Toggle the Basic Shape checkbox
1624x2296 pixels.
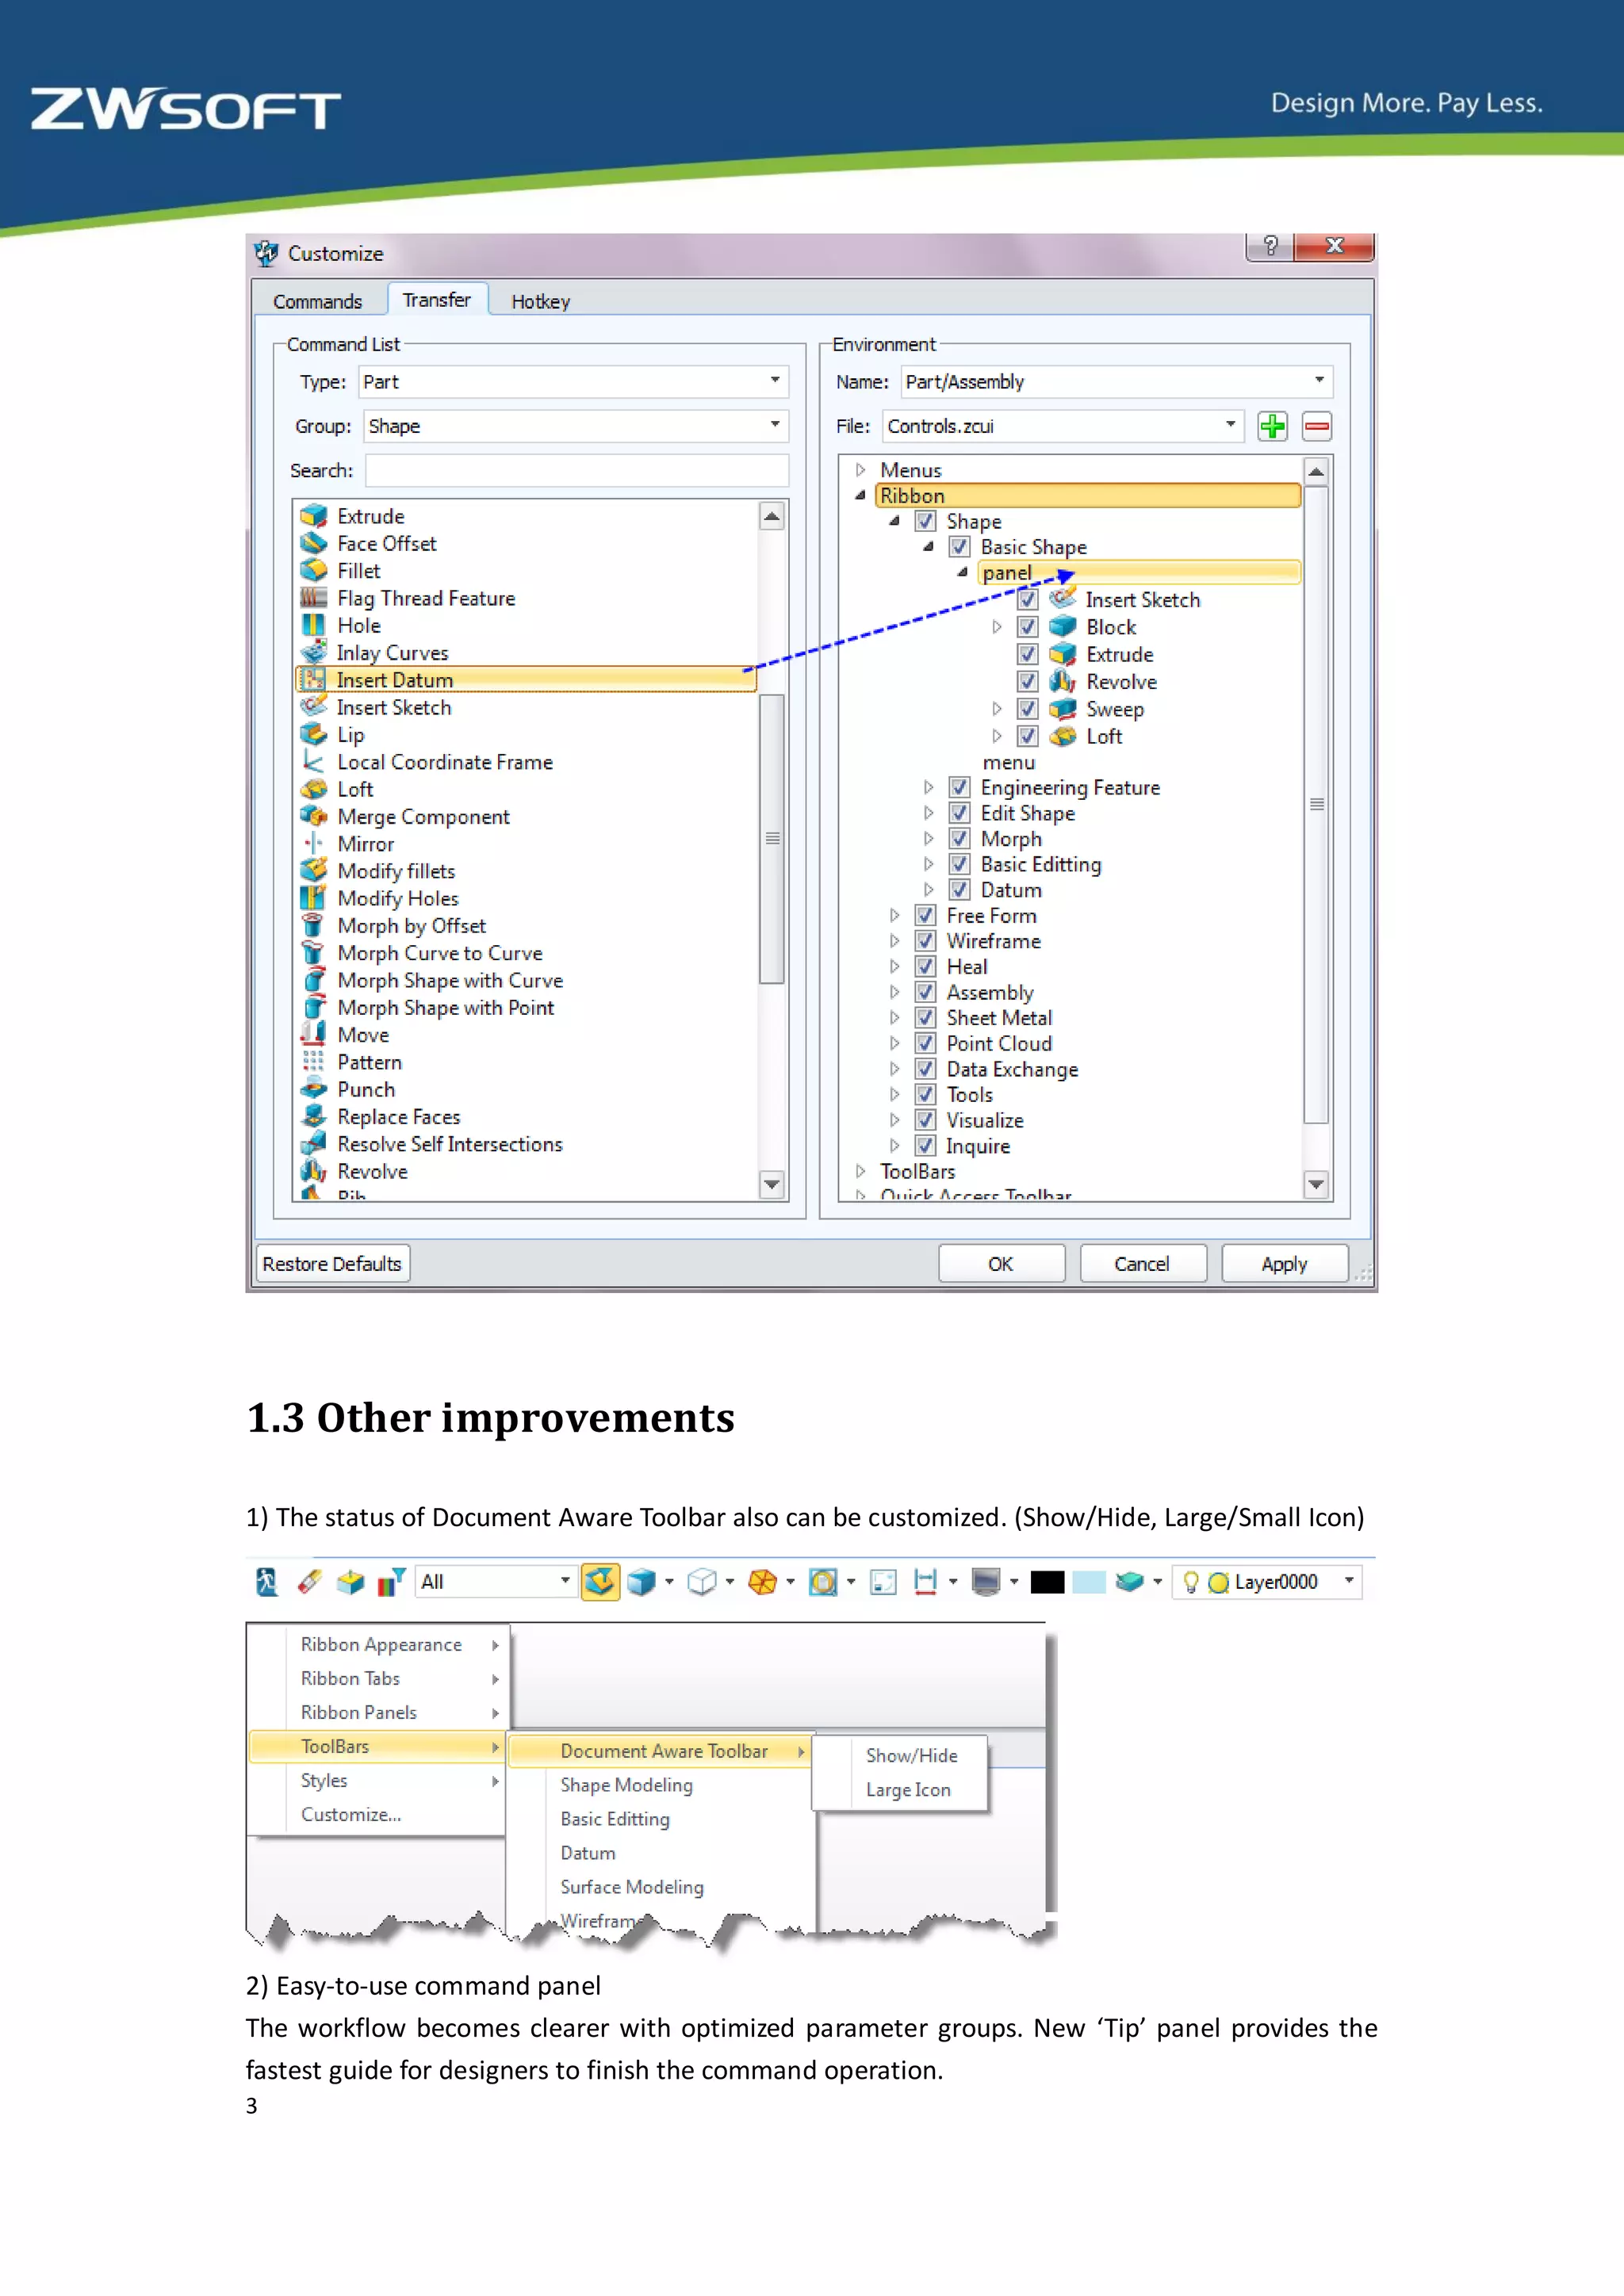pyautogui.click(x=959, y=547)
